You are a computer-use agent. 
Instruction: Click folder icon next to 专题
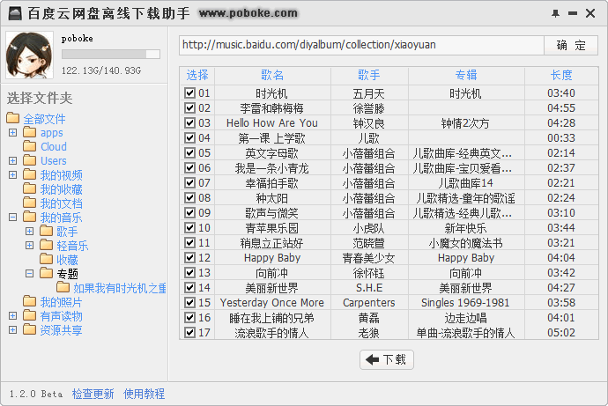coord(46,273)
